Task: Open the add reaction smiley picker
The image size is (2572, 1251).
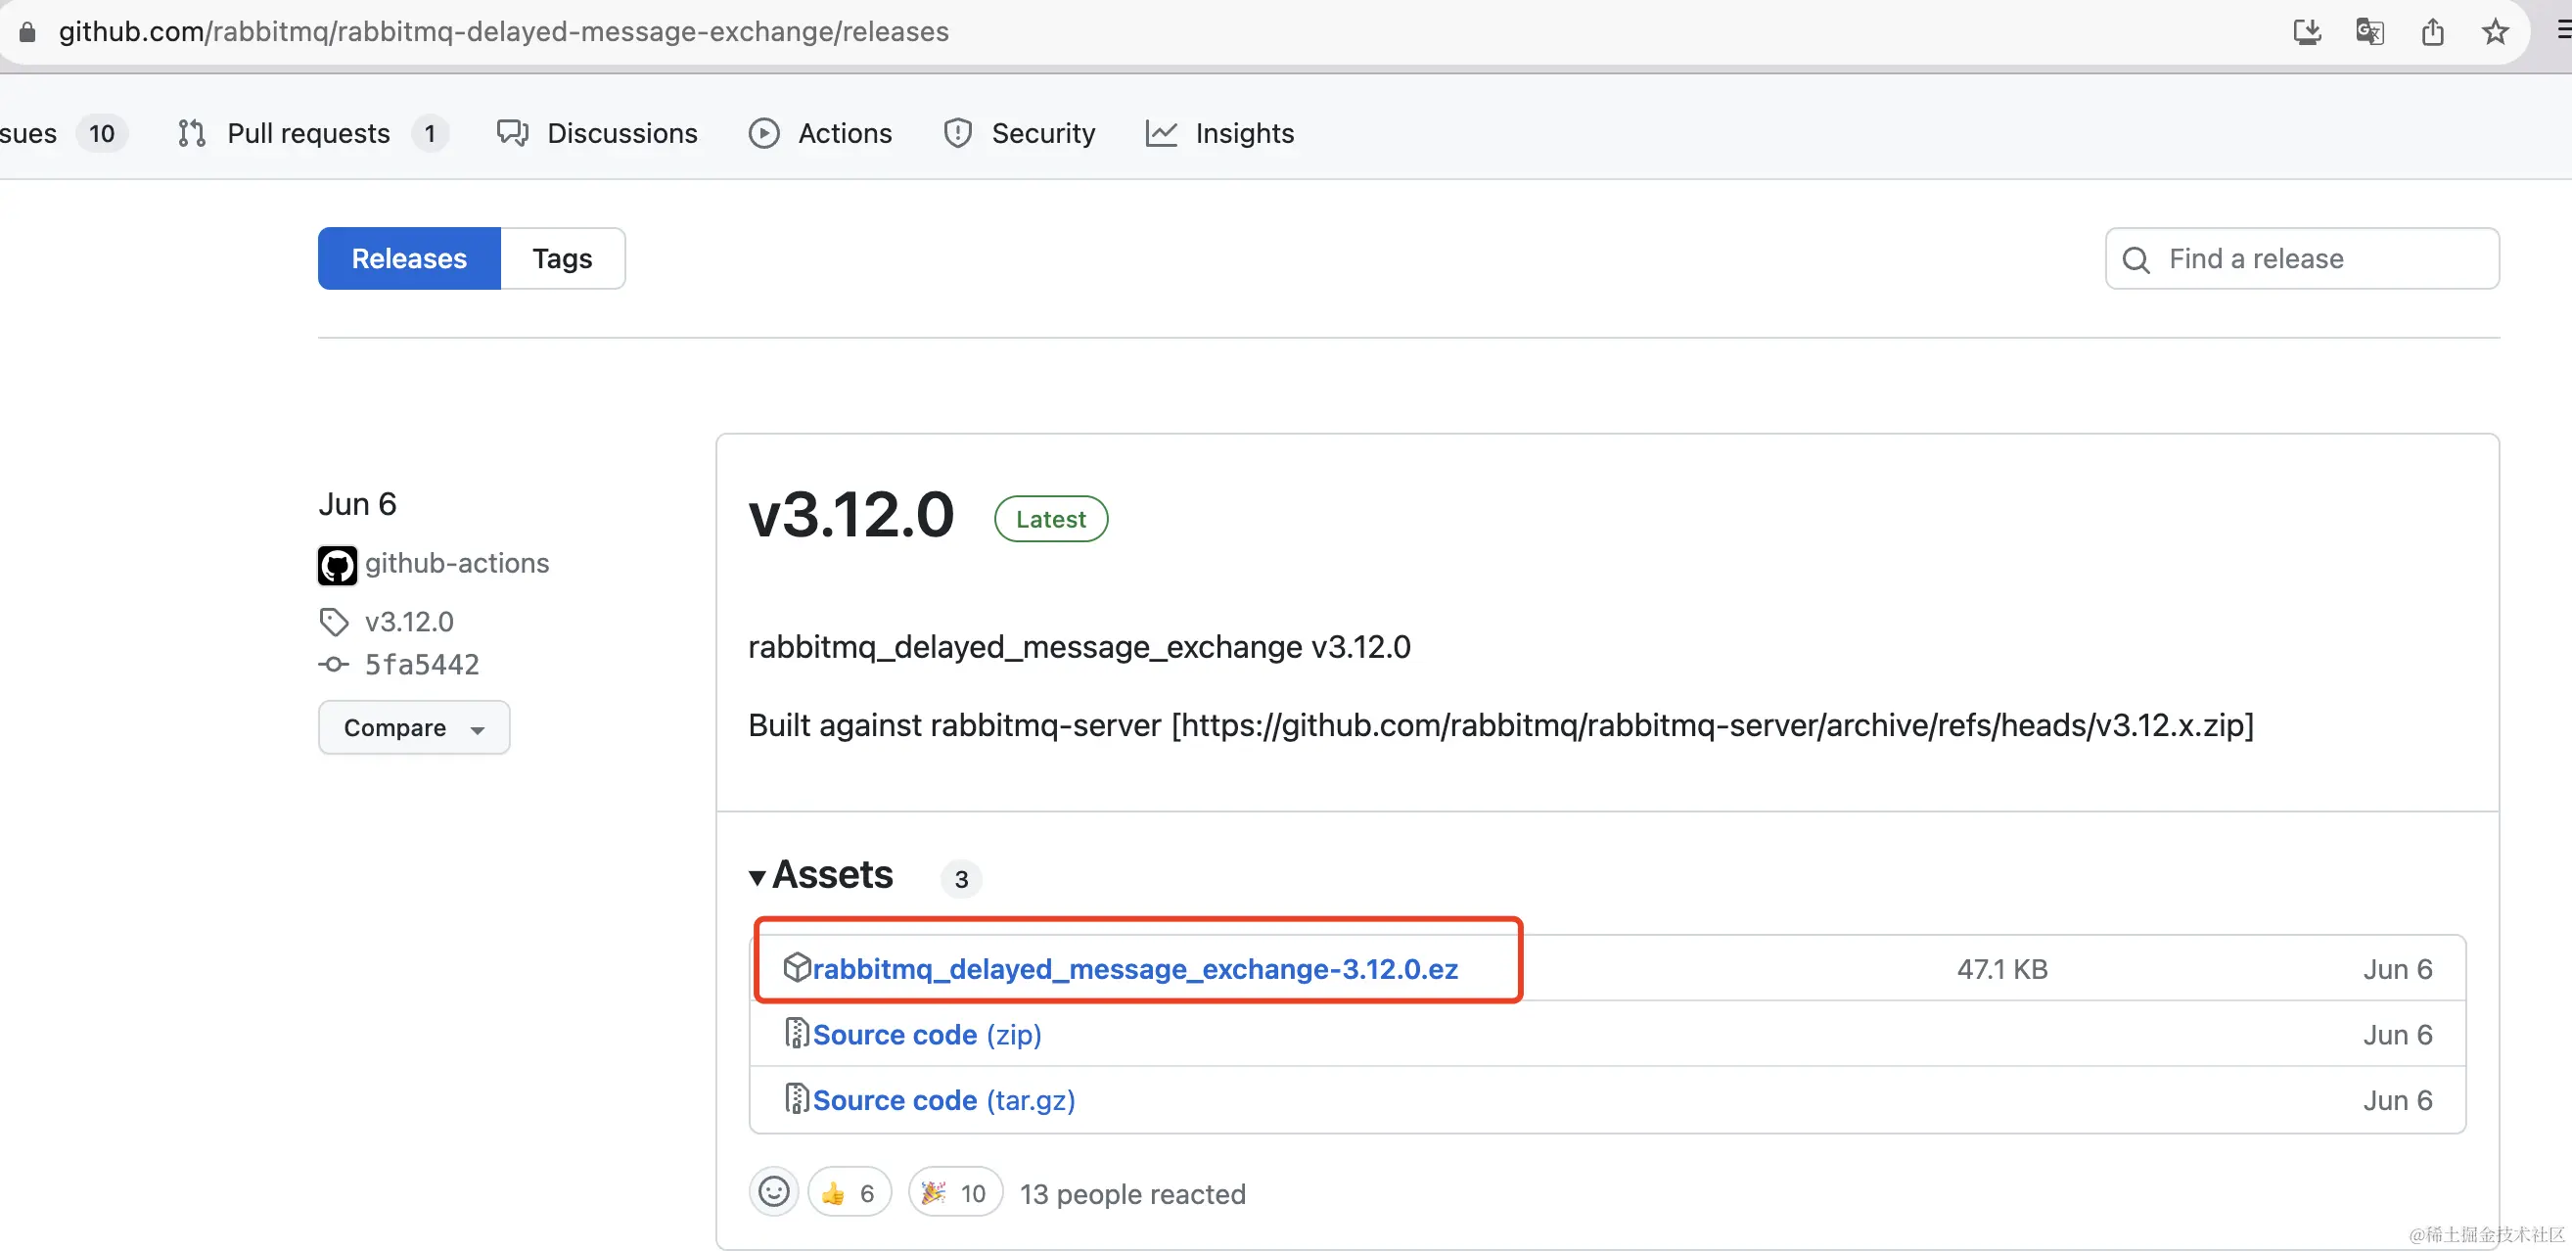Action: pyautogui.click(x=774, y=1191)
